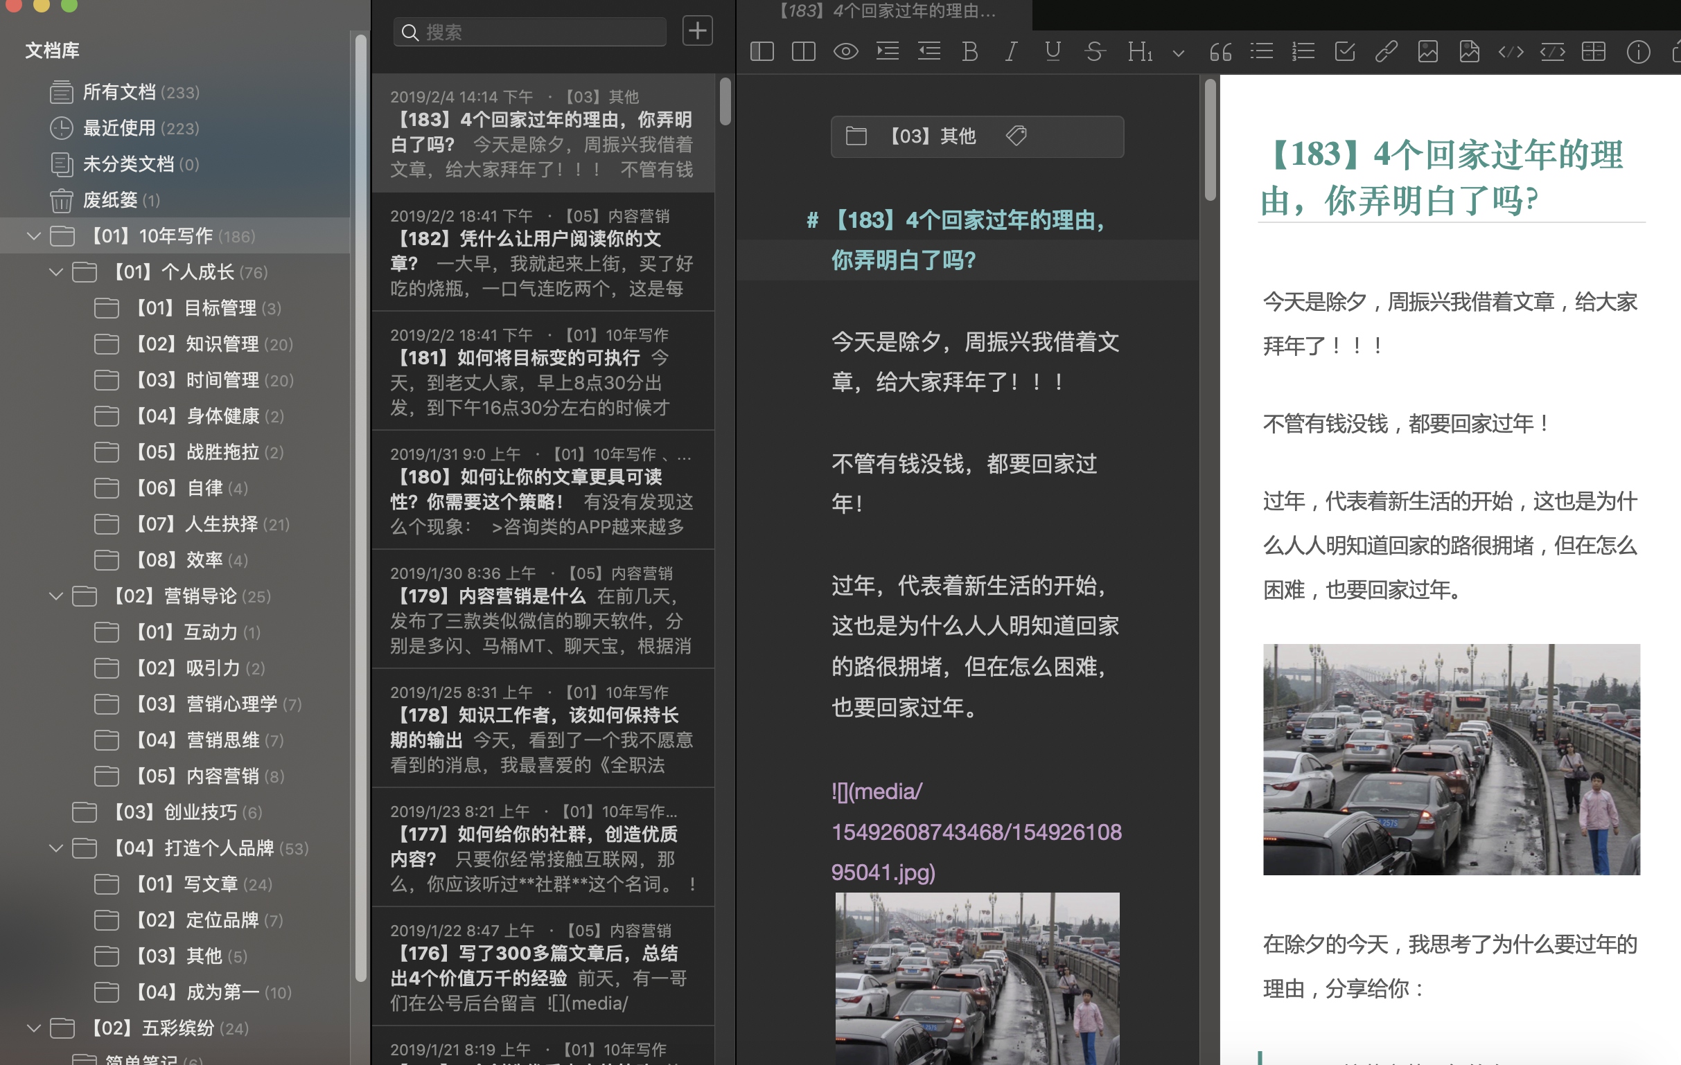Focus the 搜索 search field
The height and width of the screenshot is (1065, 1681).
(530, 32)
